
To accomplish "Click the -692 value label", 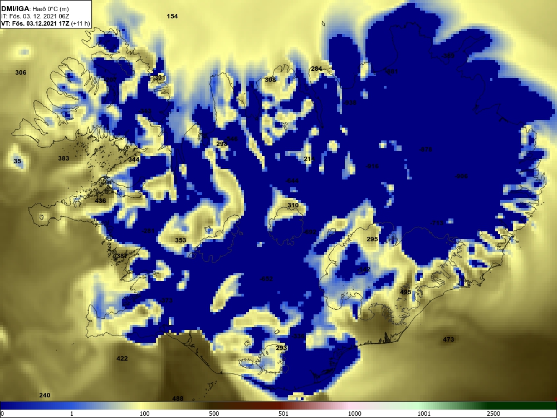I will (x=309, y=232).
